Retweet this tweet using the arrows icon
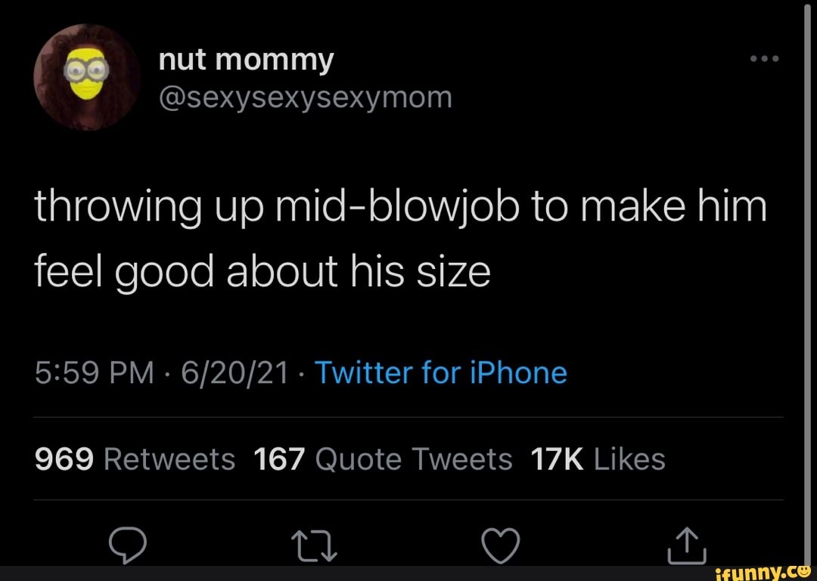The width and height of the screenshot is (817, 581). click(313, 545)
